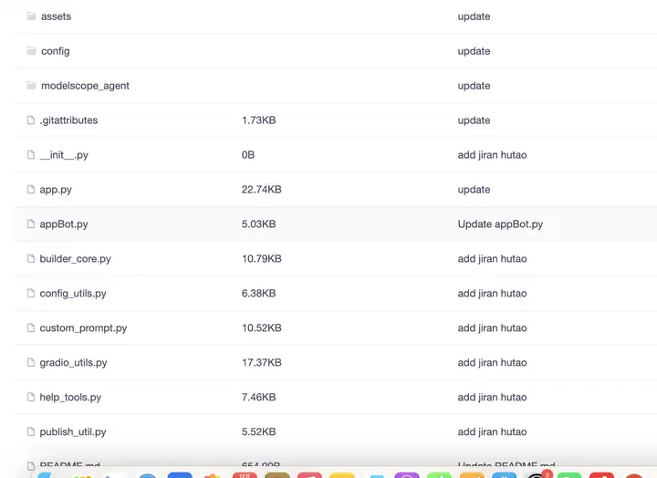The width and height of the screenshot is (657, 478).
Task: Click the 5.52KB size of publish_util.py
Action: point(258,431)
